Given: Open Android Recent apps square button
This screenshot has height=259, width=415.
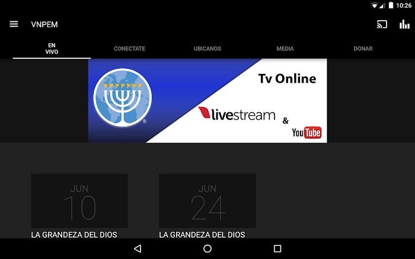Looking at the screenshot, I should 277,248.
